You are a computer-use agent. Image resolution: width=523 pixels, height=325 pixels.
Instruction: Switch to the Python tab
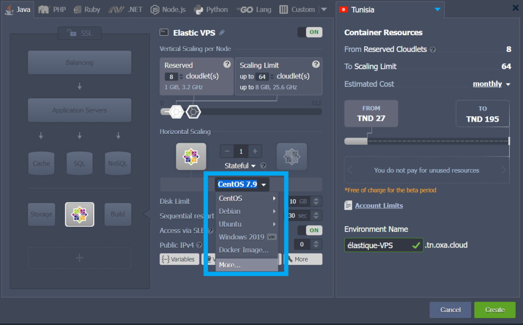pos(212,9)
